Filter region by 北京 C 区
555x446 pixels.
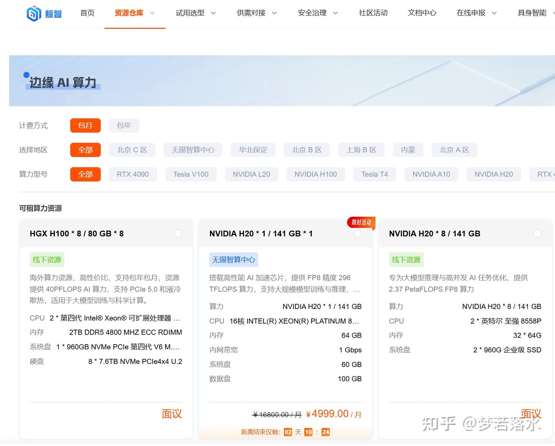[x=132, y=150]
